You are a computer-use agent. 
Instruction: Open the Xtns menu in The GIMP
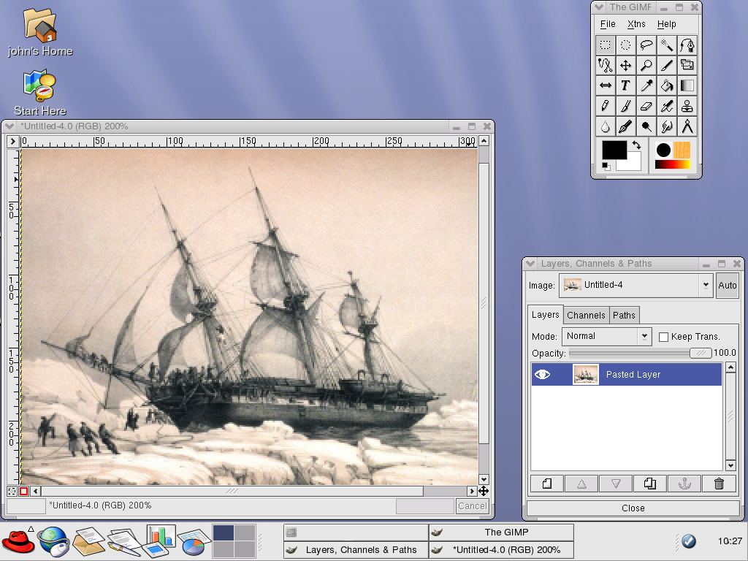pyautogui.click(x=636, y=24)
